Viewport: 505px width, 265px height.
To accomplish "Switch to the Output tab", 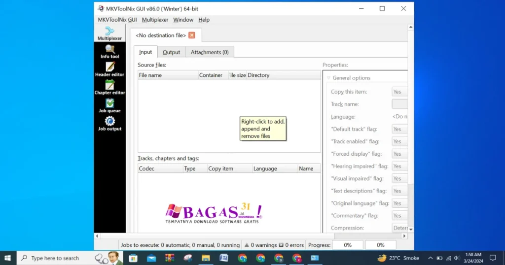I will 172,52.
